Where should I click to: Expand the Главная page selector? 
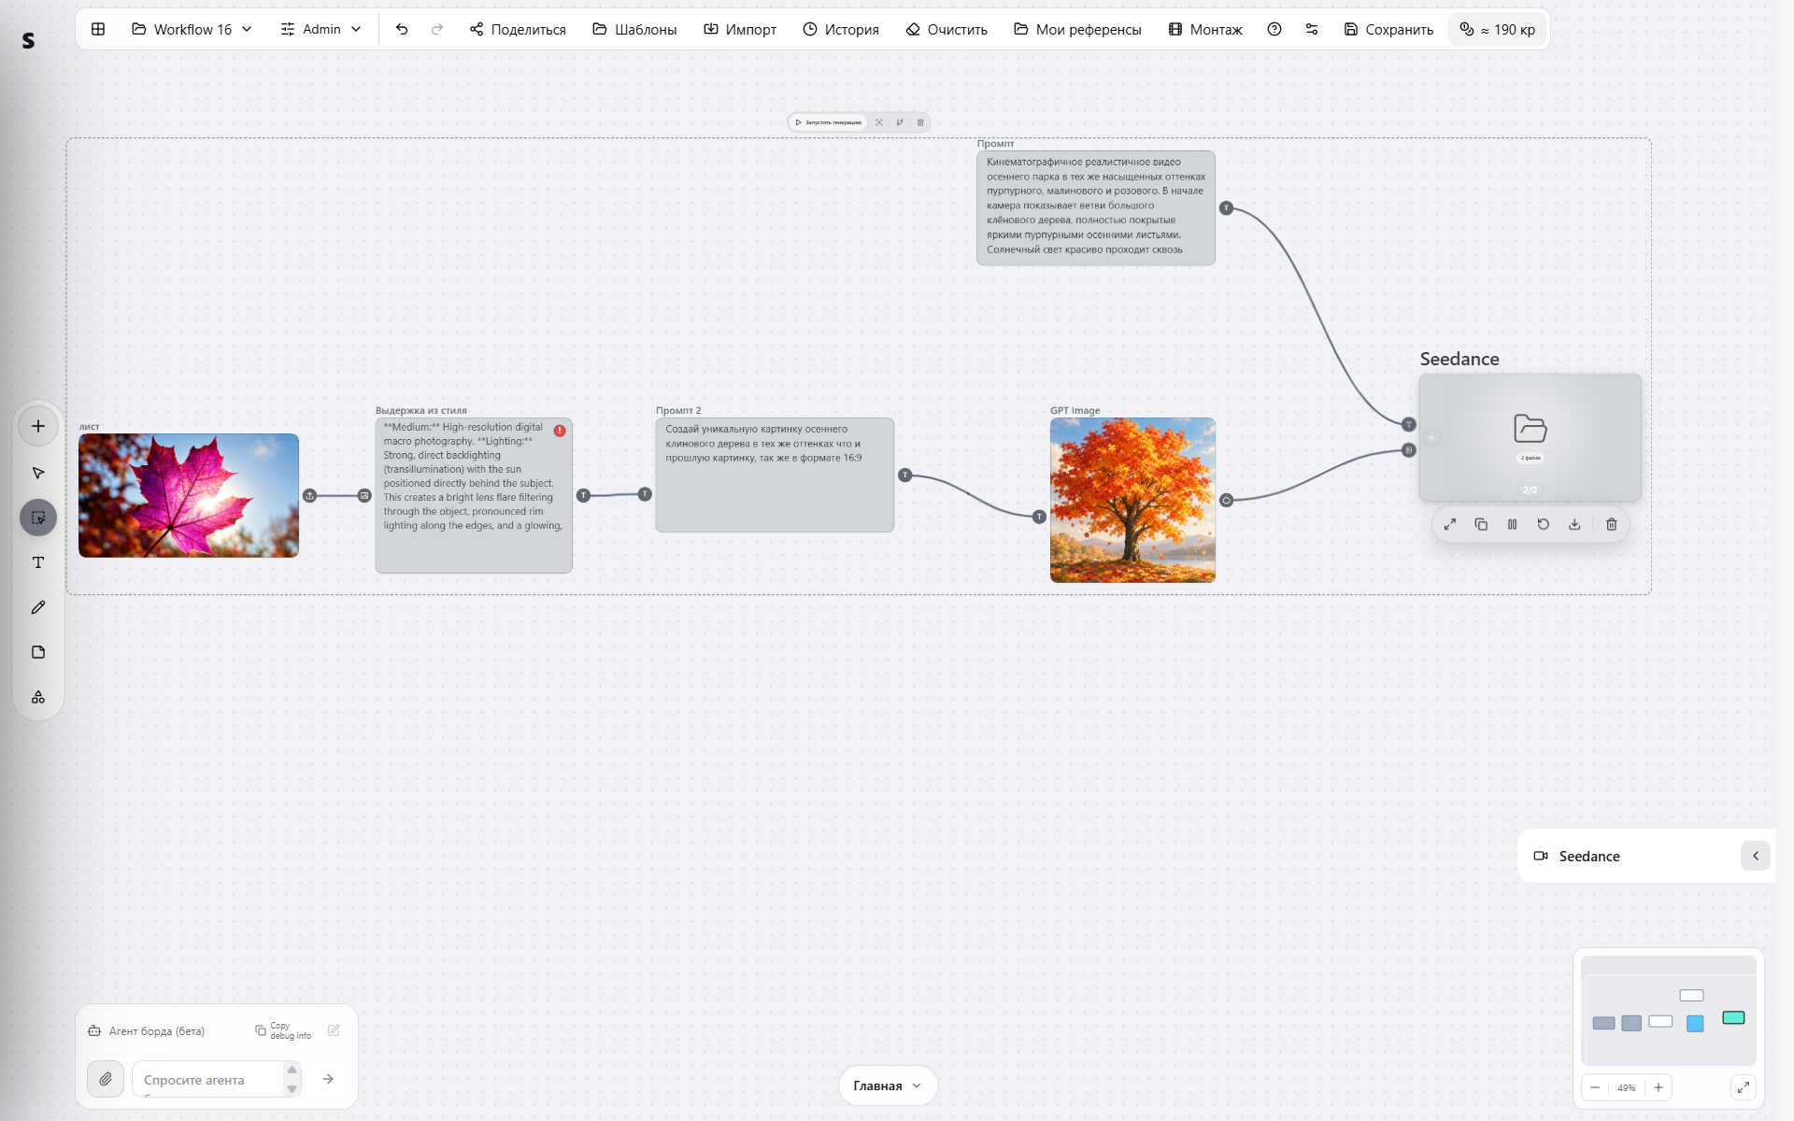[x=888, y=1086]
